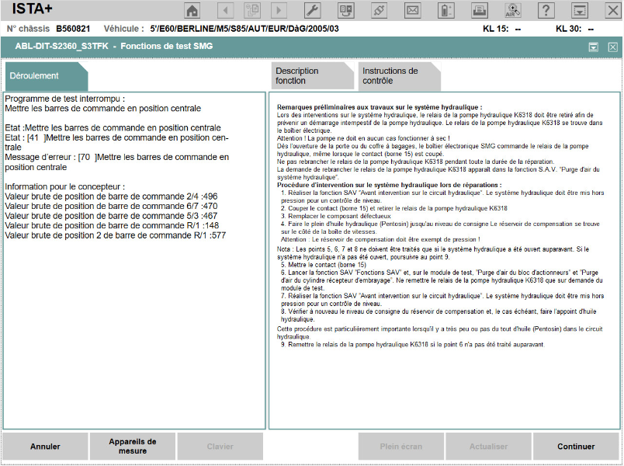
Task: Switch to the Description fonction tab
Action: [x=313, y=76]
